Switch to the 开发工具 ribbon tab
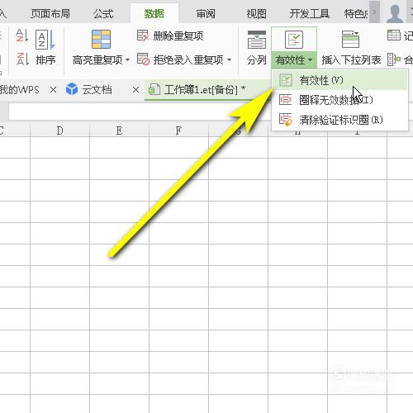 click(x=310, y=13)
